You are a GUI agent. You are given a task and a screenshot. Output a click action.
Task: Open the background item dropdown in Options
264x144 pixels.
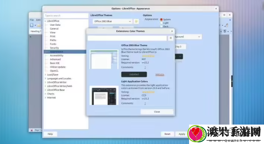coord(188,37)
